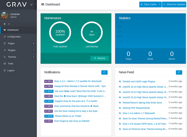Open Join the Grav mailing list notification
187x137 pixels.
[x=76, y=111]
